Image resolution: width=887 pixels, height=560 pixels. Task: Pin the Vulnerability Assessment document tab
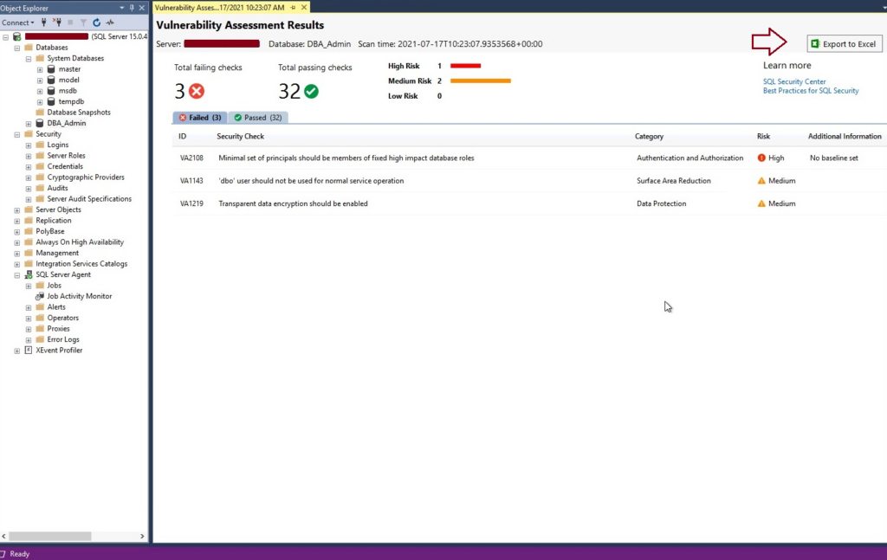tap(293, 7)
